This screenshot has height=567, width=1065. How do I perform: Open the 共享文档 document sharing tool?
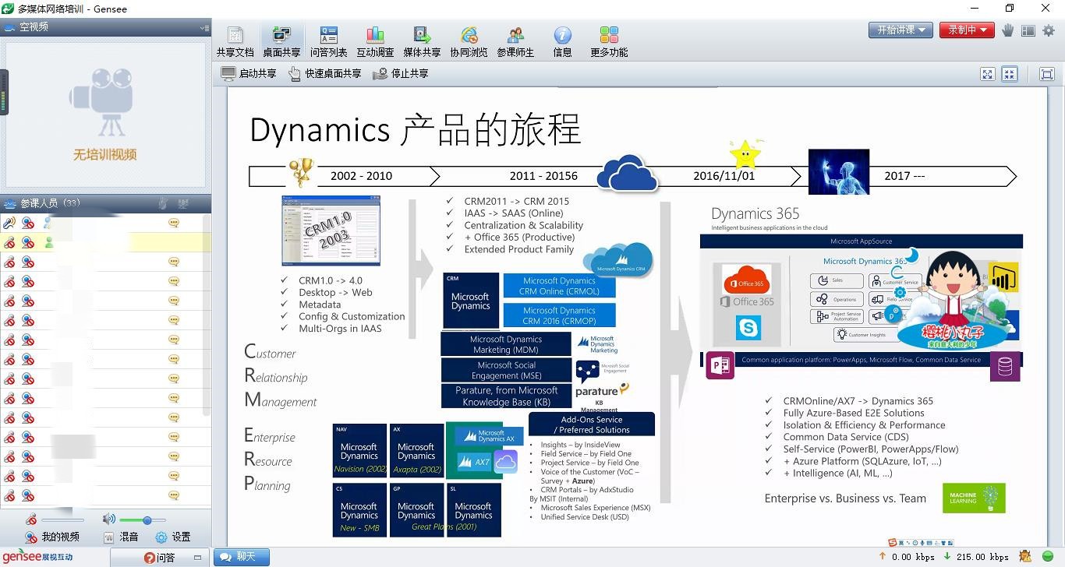pyautogui.click(x=235, y=41)
